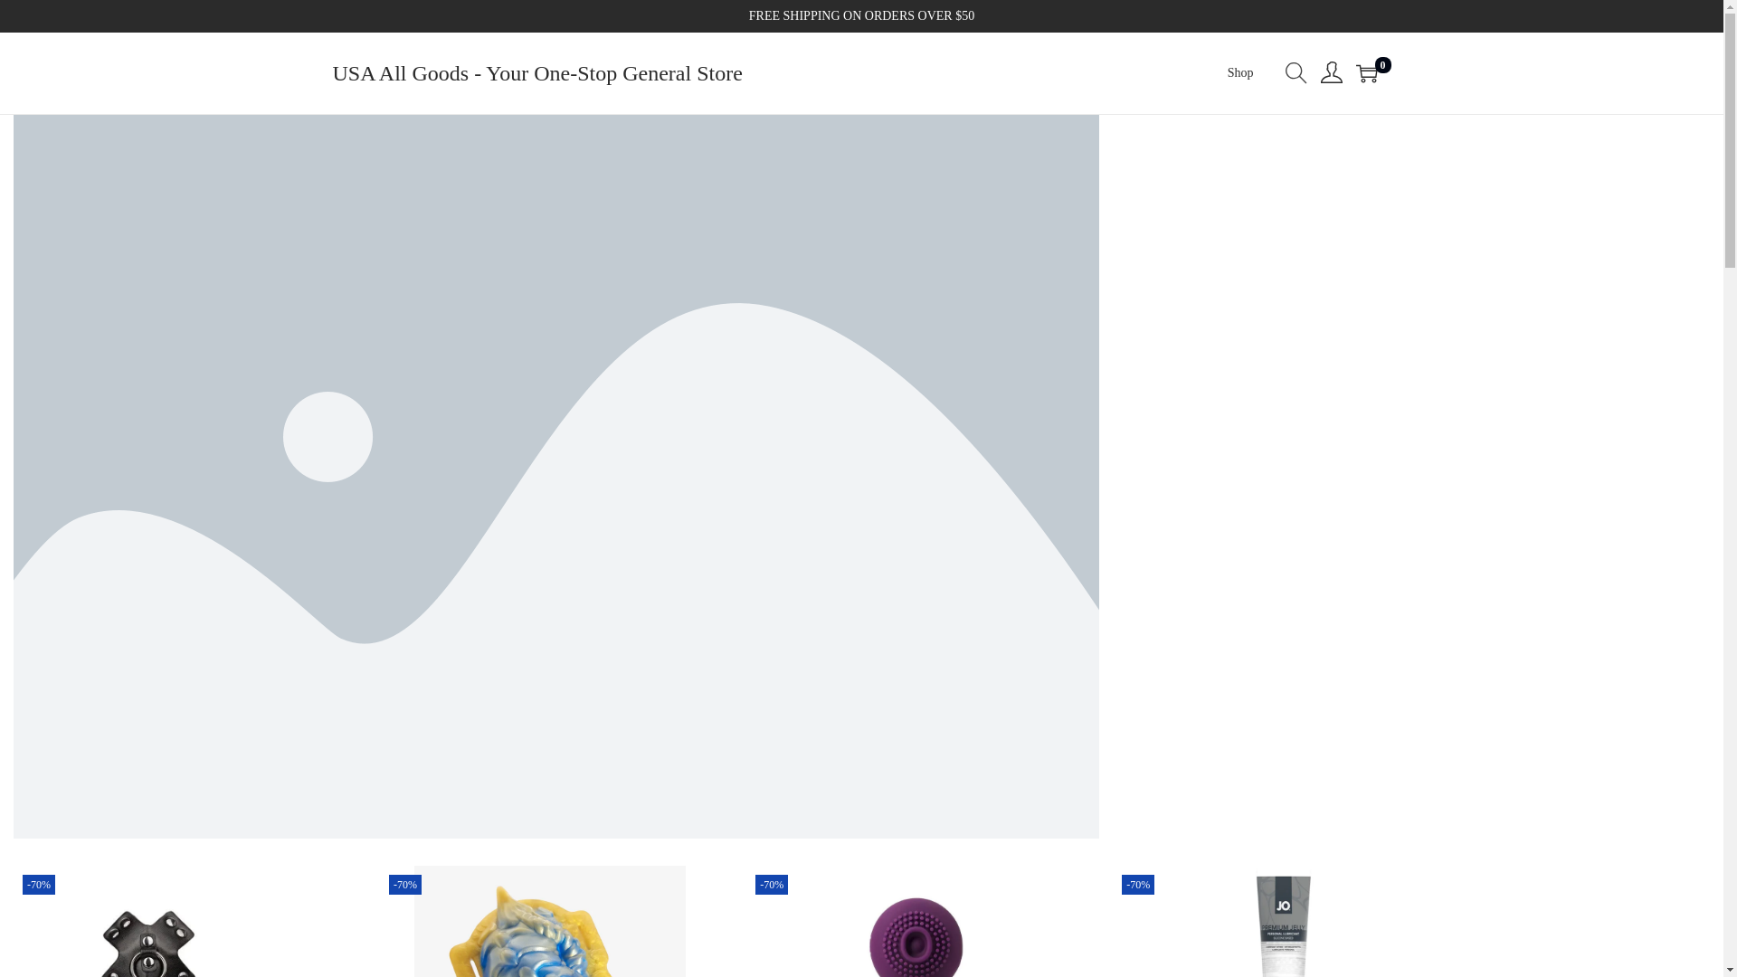Viewport: 1737px width, 977px height.
Task: Open the JO lubricant tube thumbnail
Action: 1282,927
